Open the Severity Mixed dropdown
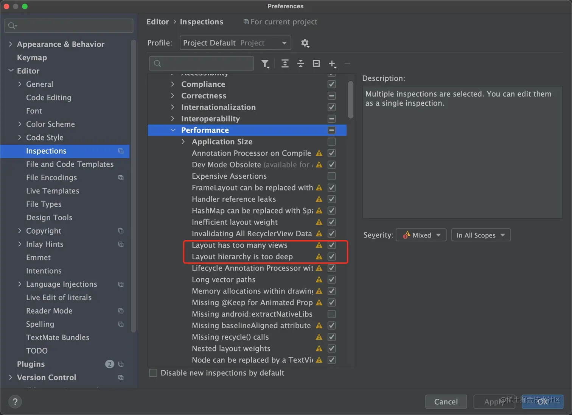 [421, 235]
